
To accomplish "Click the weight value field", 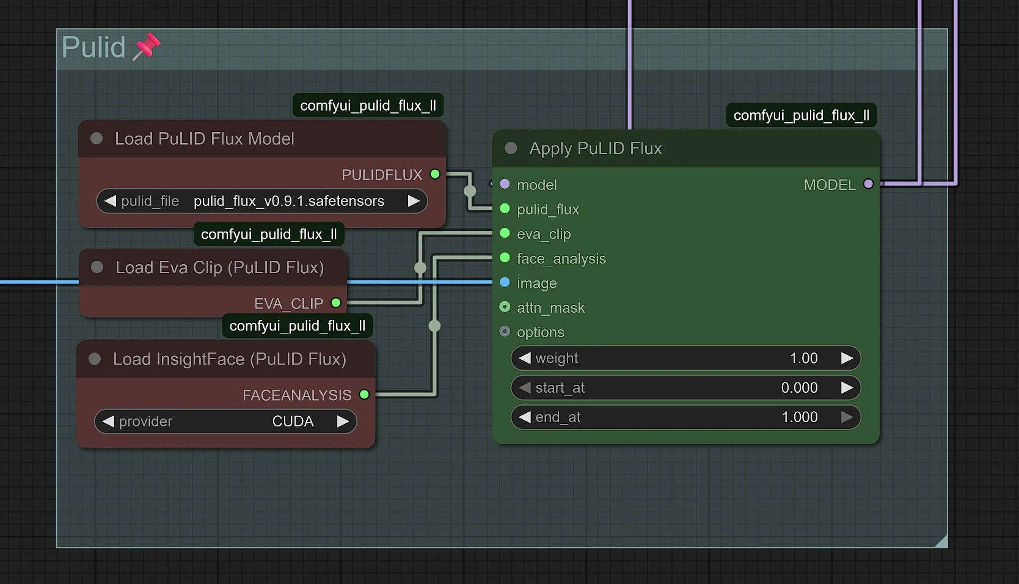I will pos(685,358).
